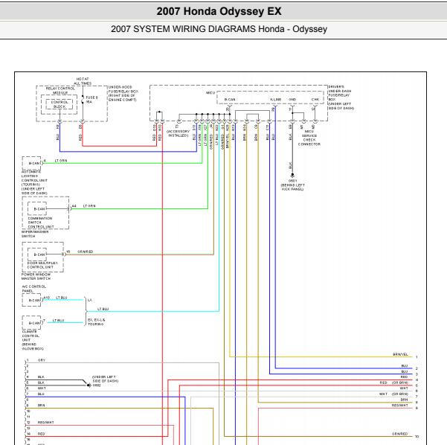
Task: Select 'RED' label at right terminal 4
Action: tap(405, 377)
